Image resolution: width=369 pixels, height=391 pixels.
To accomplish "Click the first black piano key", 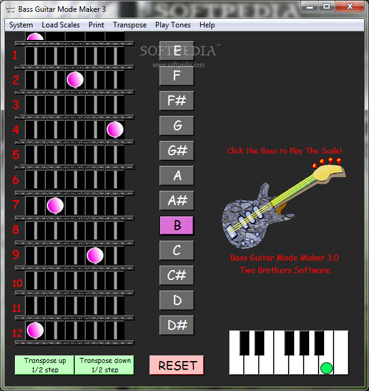I will 244,343.
